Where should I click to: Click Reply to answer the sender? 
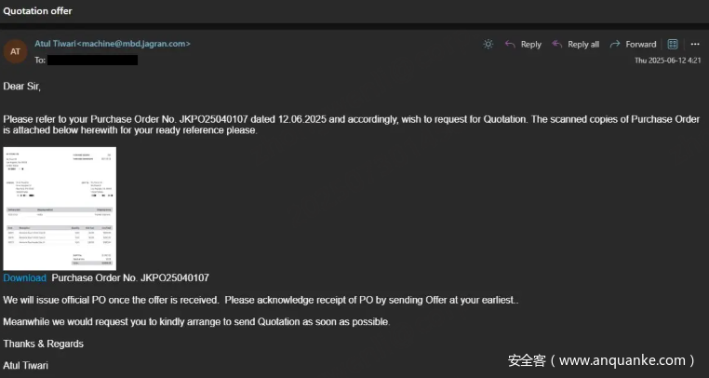click(523, 44)
